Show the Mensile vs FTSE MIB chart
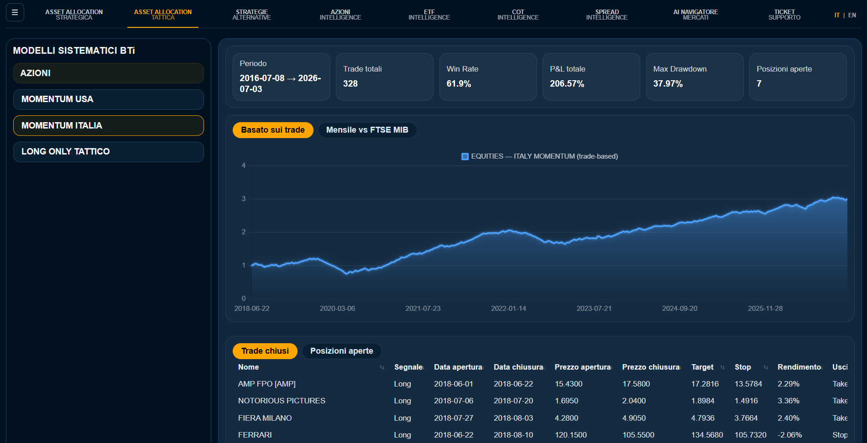This screenshot has height=443, width=867. (367, 130)
